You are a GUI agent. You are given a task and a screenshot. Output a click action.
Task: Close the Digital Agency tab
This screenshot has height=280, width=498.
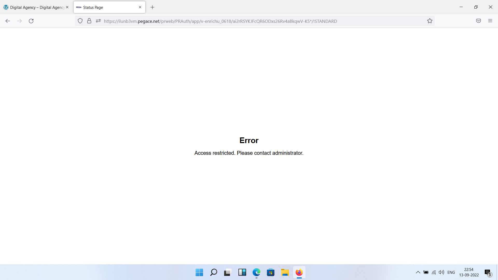[x=67, y=7]
